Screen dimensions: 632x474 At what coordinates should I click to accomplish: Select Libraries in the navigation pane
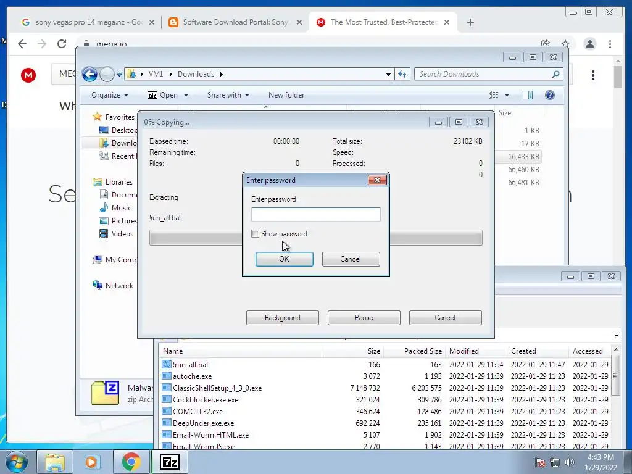(113, 182)
